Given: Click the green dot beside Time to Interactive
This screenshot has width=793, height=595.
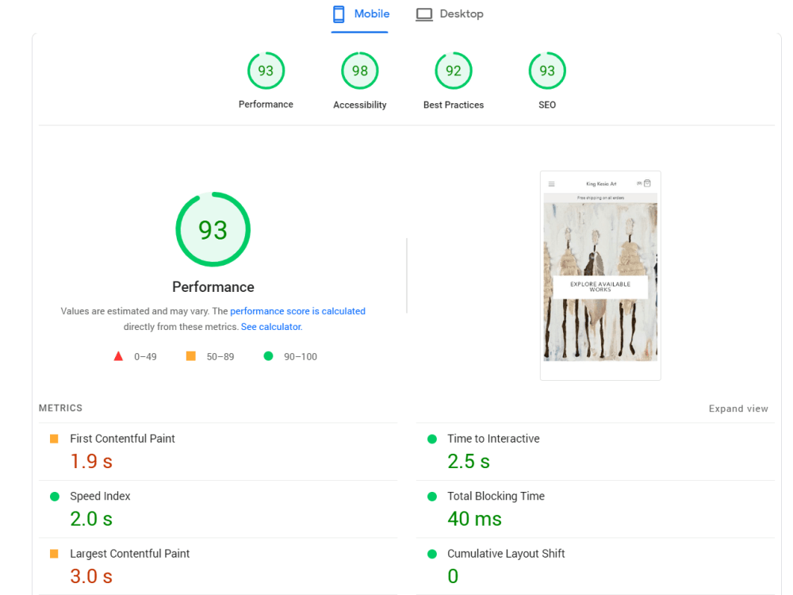Looking at the screenshot, I should coord(431,438).
